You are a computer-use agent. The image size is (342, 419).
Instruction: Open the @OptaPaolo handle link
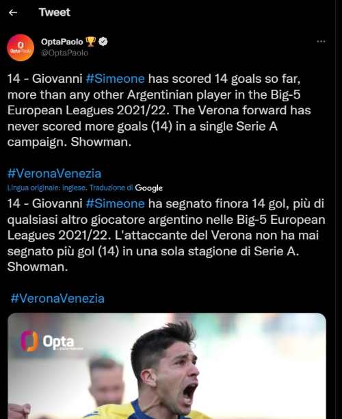click(x=64, y=53)
